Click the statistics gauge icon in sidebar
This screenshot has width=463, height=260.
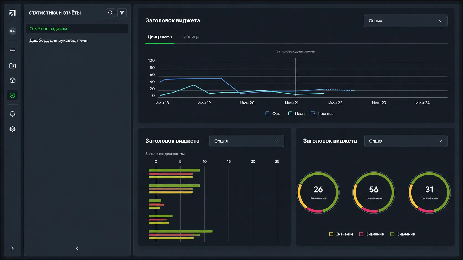(12, 95)
